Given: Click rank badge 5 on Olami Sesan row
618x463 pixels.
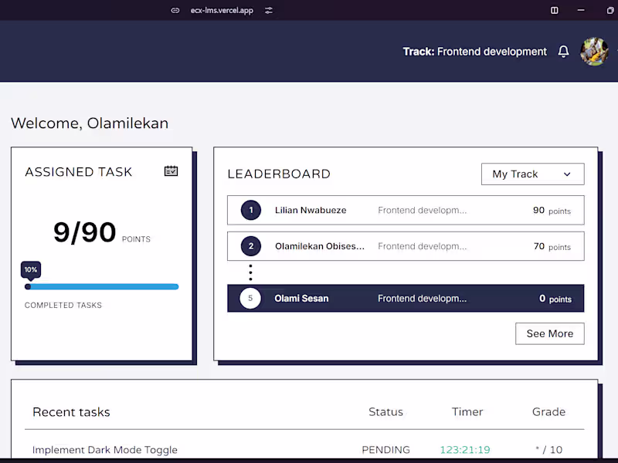Looking at the screenshot, I should click(x=250, y=298).
